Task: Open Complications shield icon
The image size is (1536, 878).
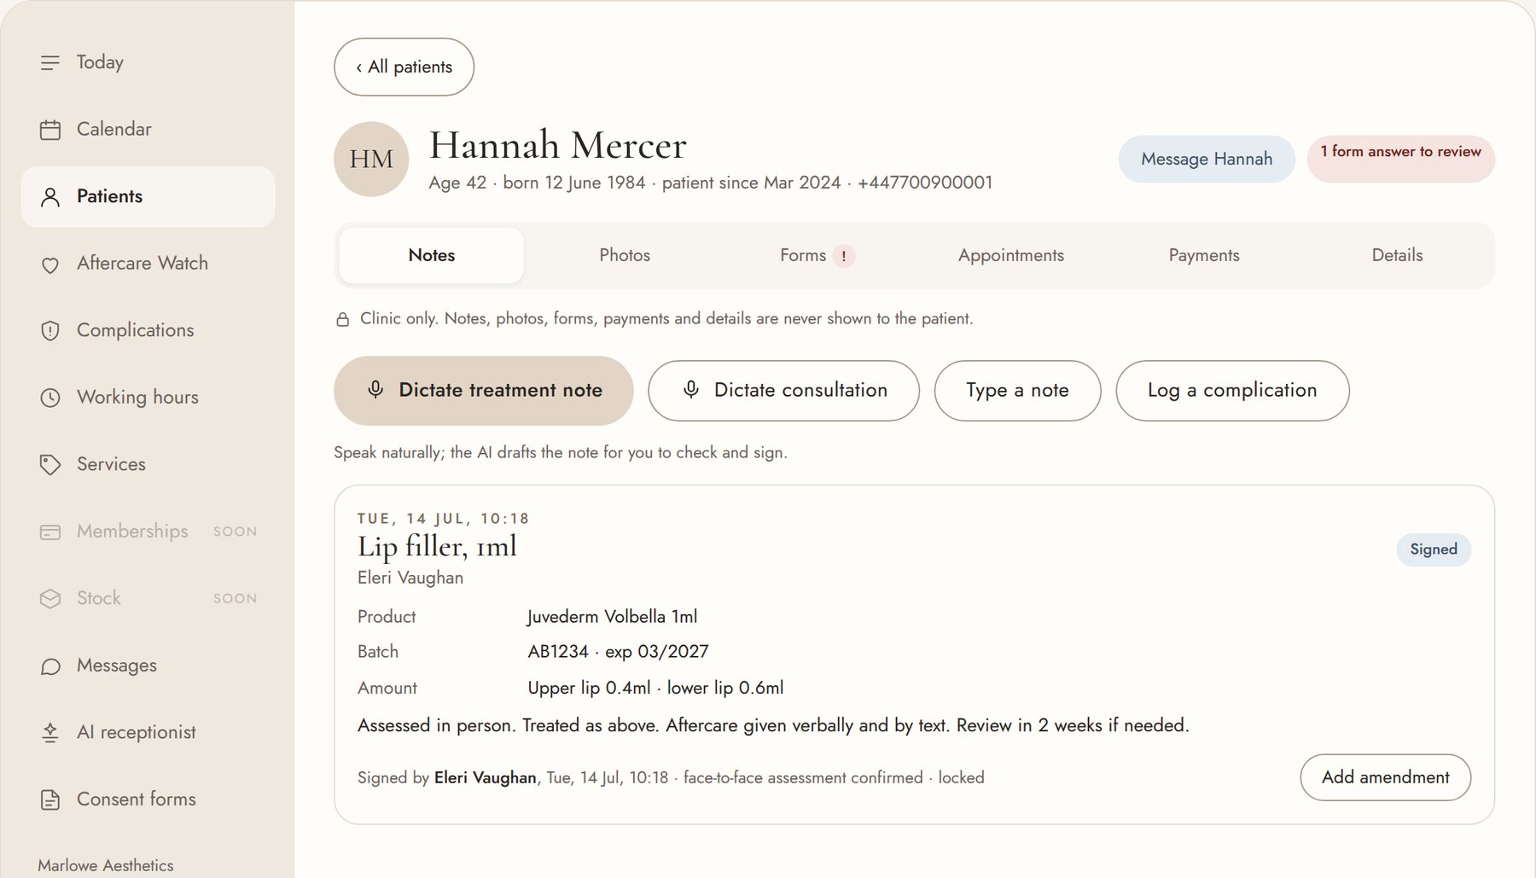Action: click(50, 331)
